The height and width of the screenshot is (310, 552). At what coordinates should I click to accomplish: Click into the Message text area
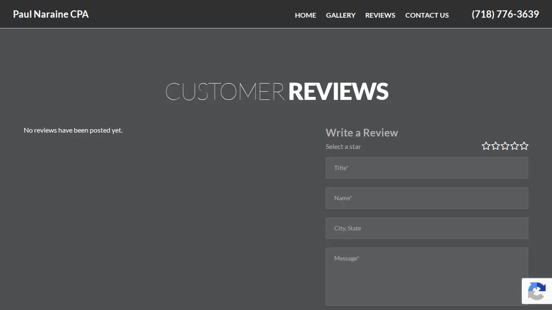click(427, 276)
